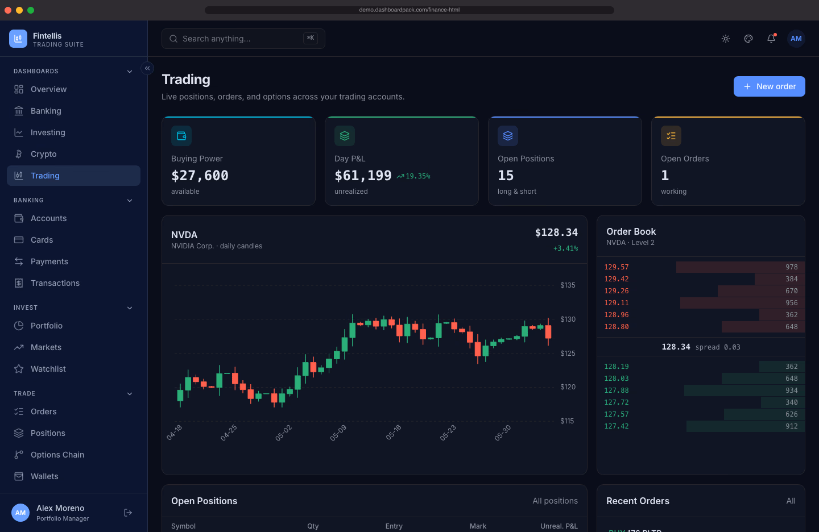Collapse the INVEST section chevron
819x532 pixels.
130,308
